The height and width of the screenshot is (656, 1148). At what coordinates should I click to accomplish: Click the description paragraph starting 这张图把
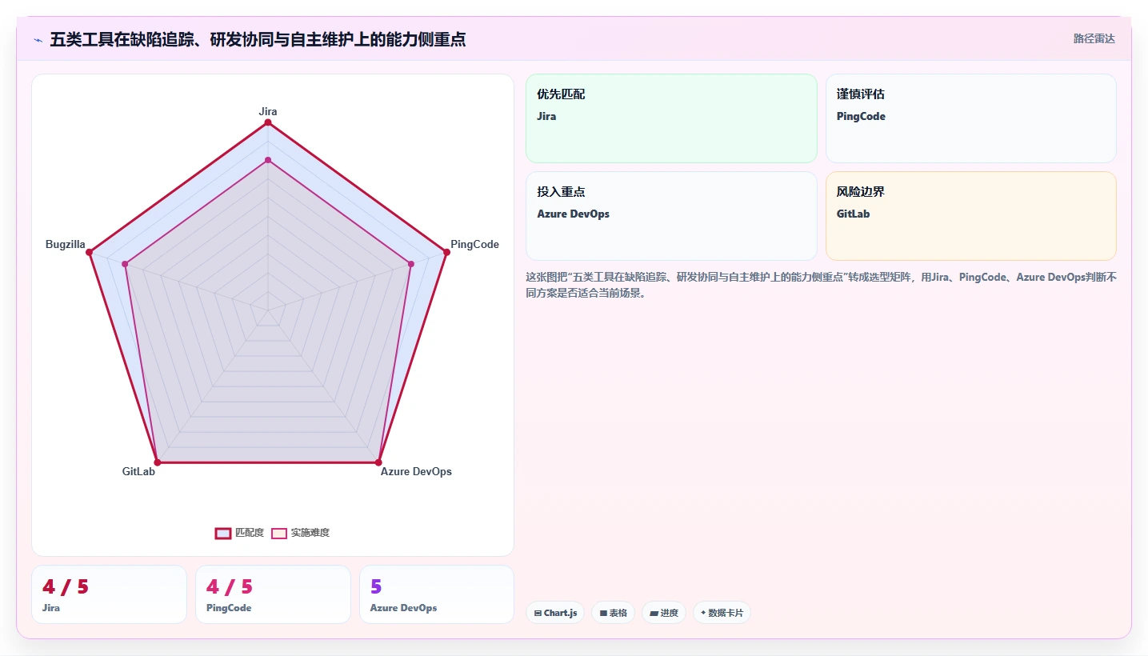(821, 285)
